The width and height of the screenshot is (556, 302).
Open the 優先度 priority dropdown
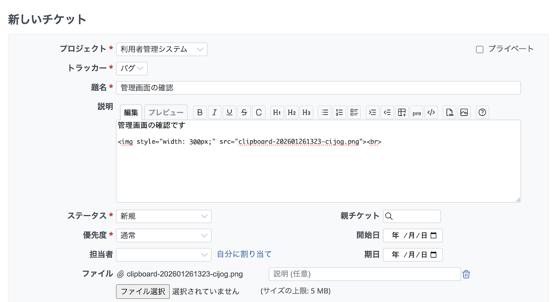tap(164, 235)
